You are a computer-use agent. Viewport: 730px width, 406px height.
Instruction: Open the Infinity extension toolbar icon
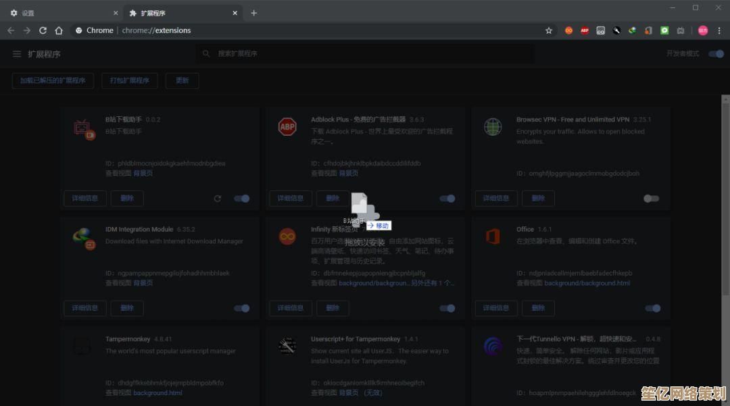pos(569,30)
